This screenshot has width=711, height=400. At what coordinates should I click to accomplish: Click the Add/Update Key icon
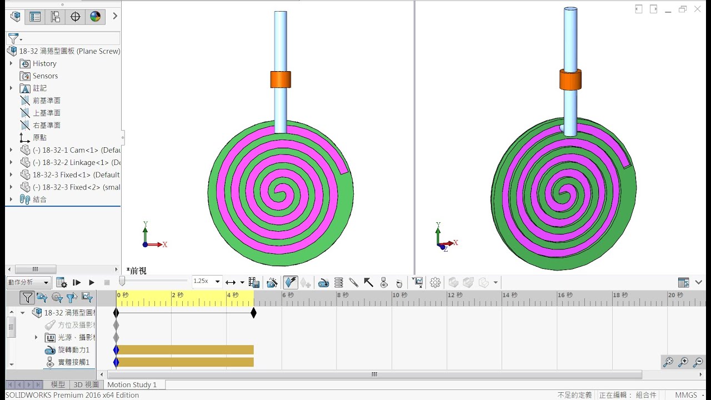(306, 282)
